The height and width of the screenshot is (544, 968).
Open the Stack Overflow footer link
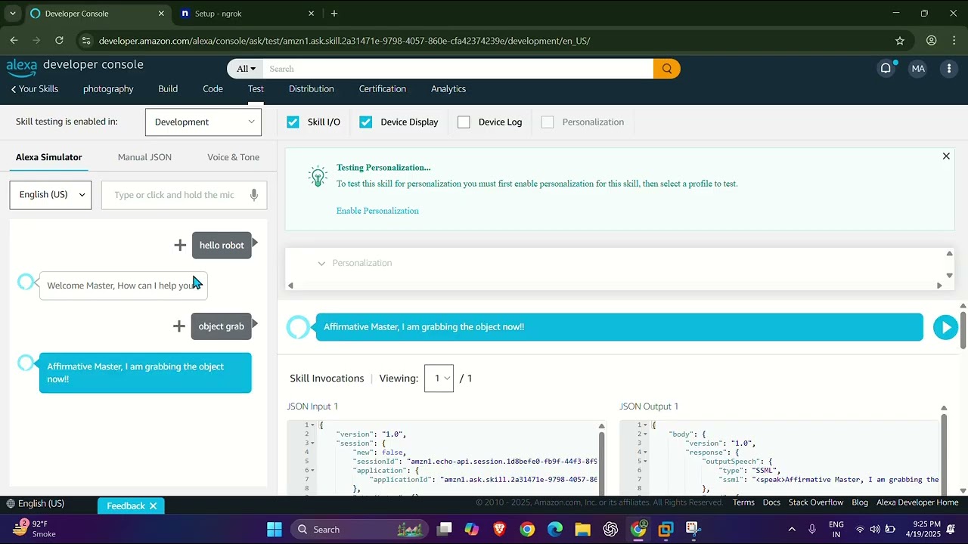pyautogui.click(x=816, y=502)
